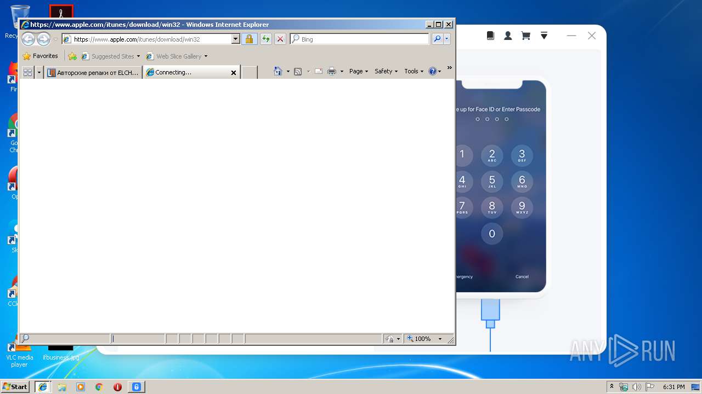Open the Help question mark menu

point(434,71)
